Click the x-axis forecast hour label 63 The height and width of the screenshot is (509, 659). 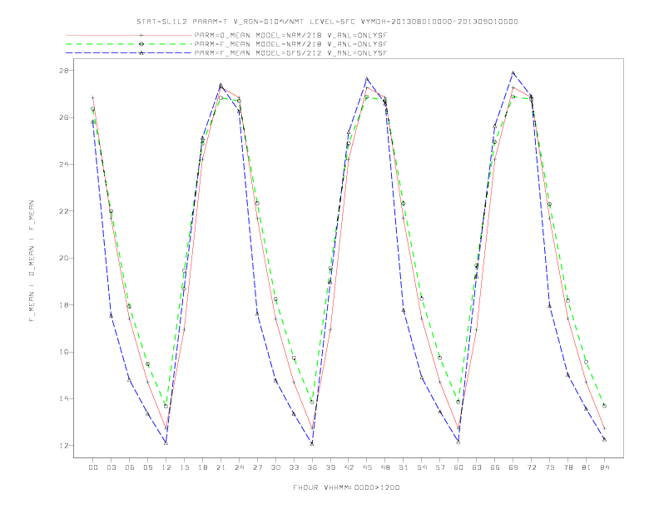[477, 467]
